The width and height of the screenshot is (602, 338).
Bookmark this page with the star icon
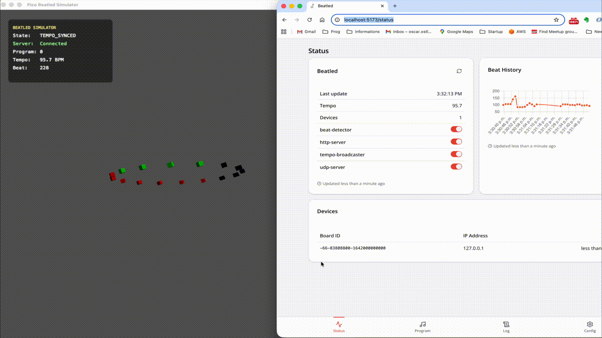[x=556, y=20]
